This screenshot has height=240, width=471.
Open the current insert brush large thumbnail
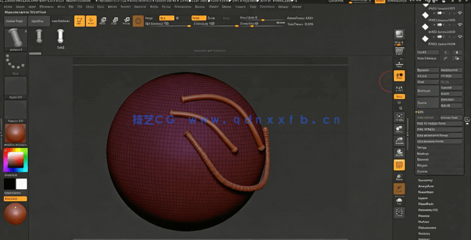[x=16, y=40]
